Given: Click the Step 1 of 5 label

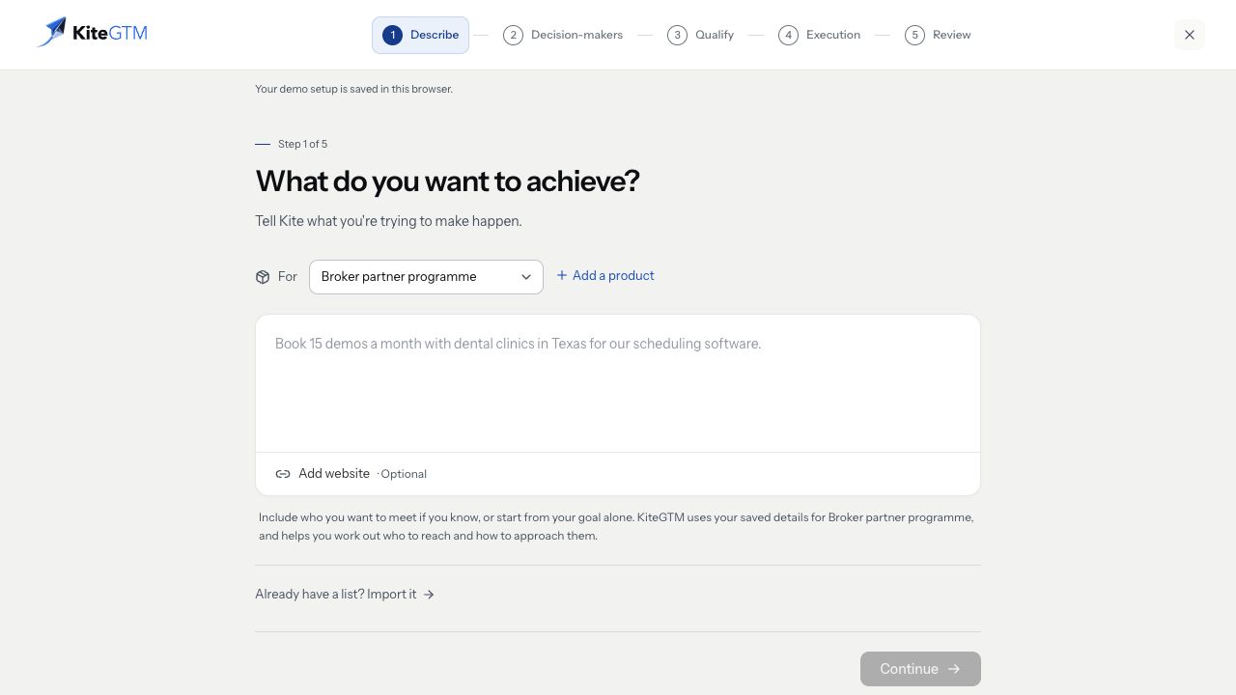Looking at the screenshot, I should pos(302,144).
